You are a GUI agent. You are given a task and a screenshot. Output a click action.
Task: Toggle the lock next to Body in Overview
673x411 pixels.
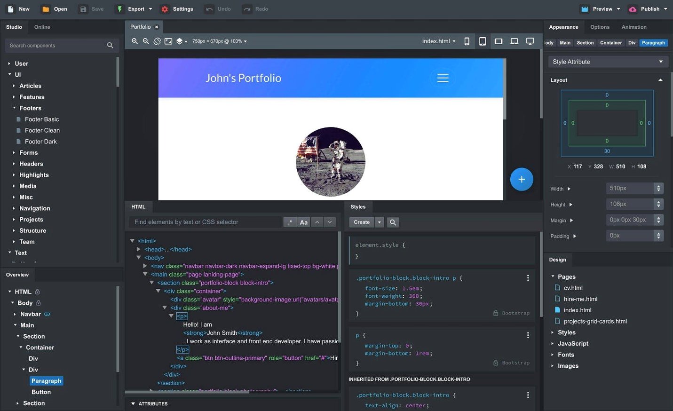39,303
